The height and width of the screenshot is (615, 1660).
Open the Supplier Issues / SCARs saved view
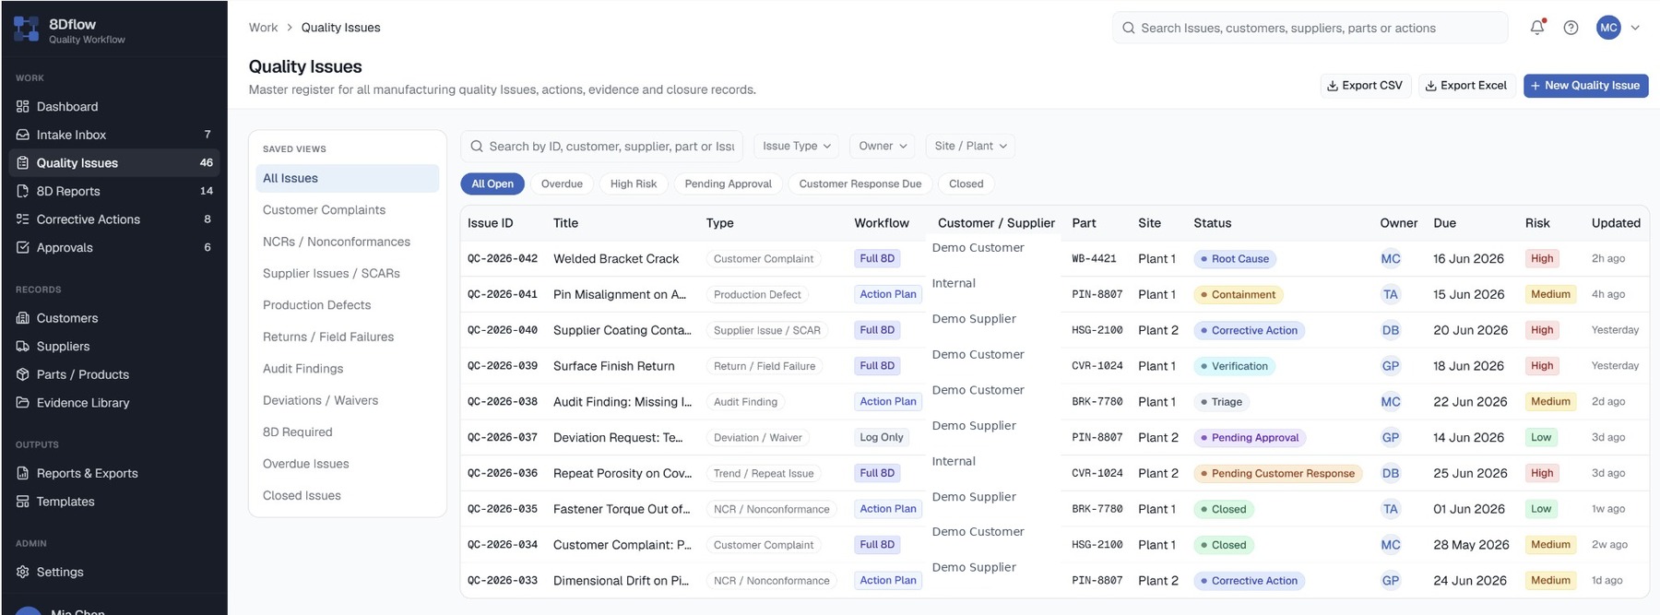pos(348,274)
